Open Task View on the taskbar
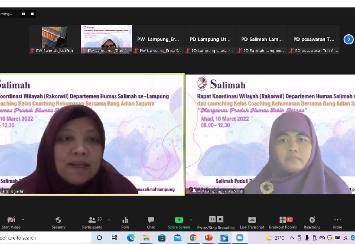Image resolution: width=355 pixels, height=244 pixels. [114, 238]
